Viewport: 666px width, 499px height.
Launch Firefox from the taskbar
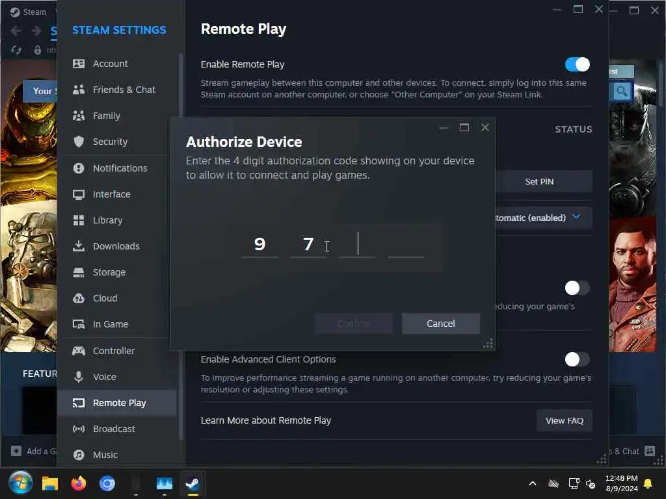(78, 483)
